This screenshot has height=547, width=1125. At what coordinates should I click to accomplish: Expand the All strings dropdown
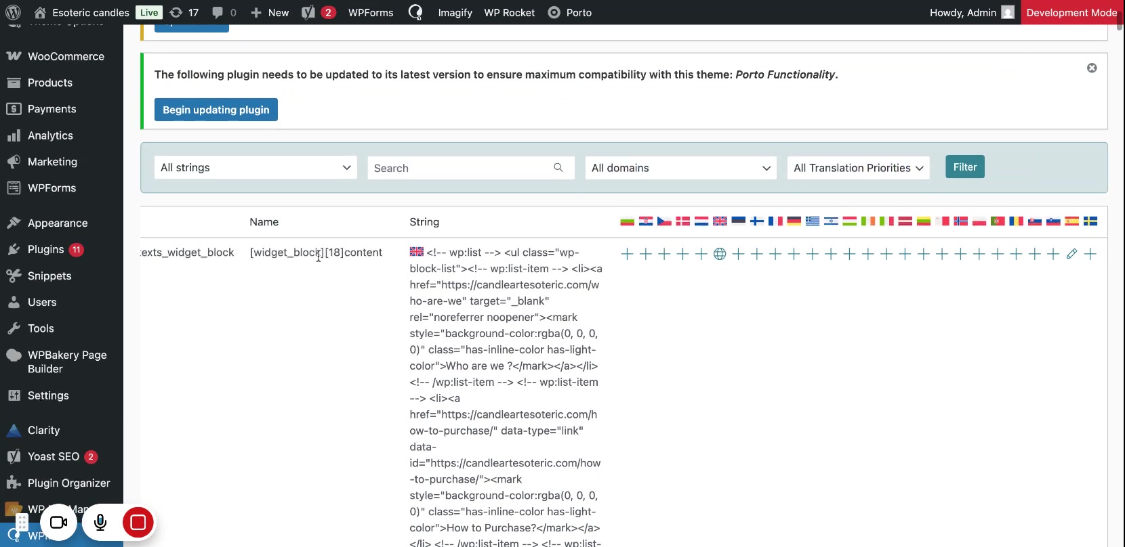click(255, 167)
